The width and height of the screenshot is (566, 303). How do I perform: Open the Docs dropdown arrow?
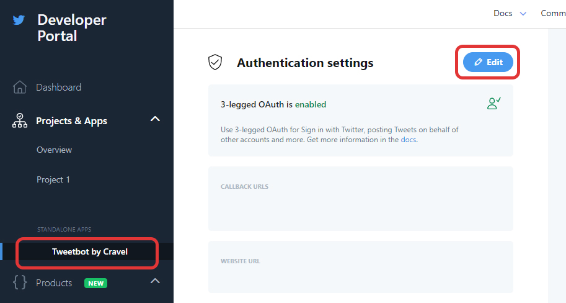(523, 14)
